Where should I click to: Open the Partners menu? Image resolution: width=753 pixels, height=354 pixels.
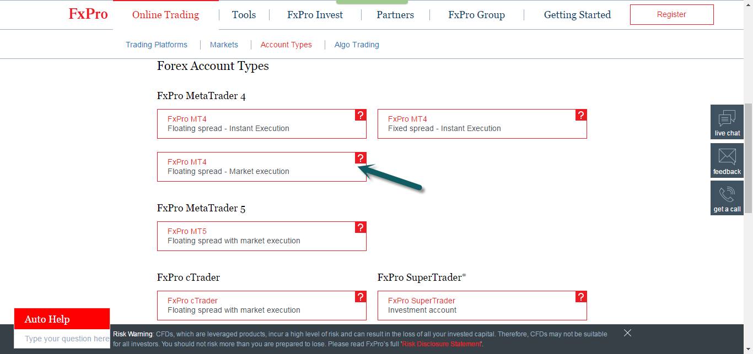pyautogui.click(x=395, y=15)
